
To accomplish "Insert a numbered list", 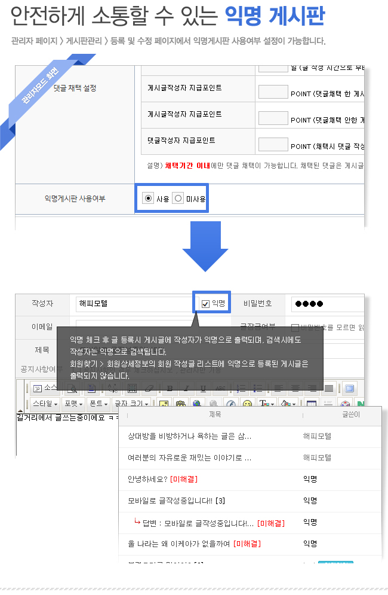I will (x=241, y=388).
